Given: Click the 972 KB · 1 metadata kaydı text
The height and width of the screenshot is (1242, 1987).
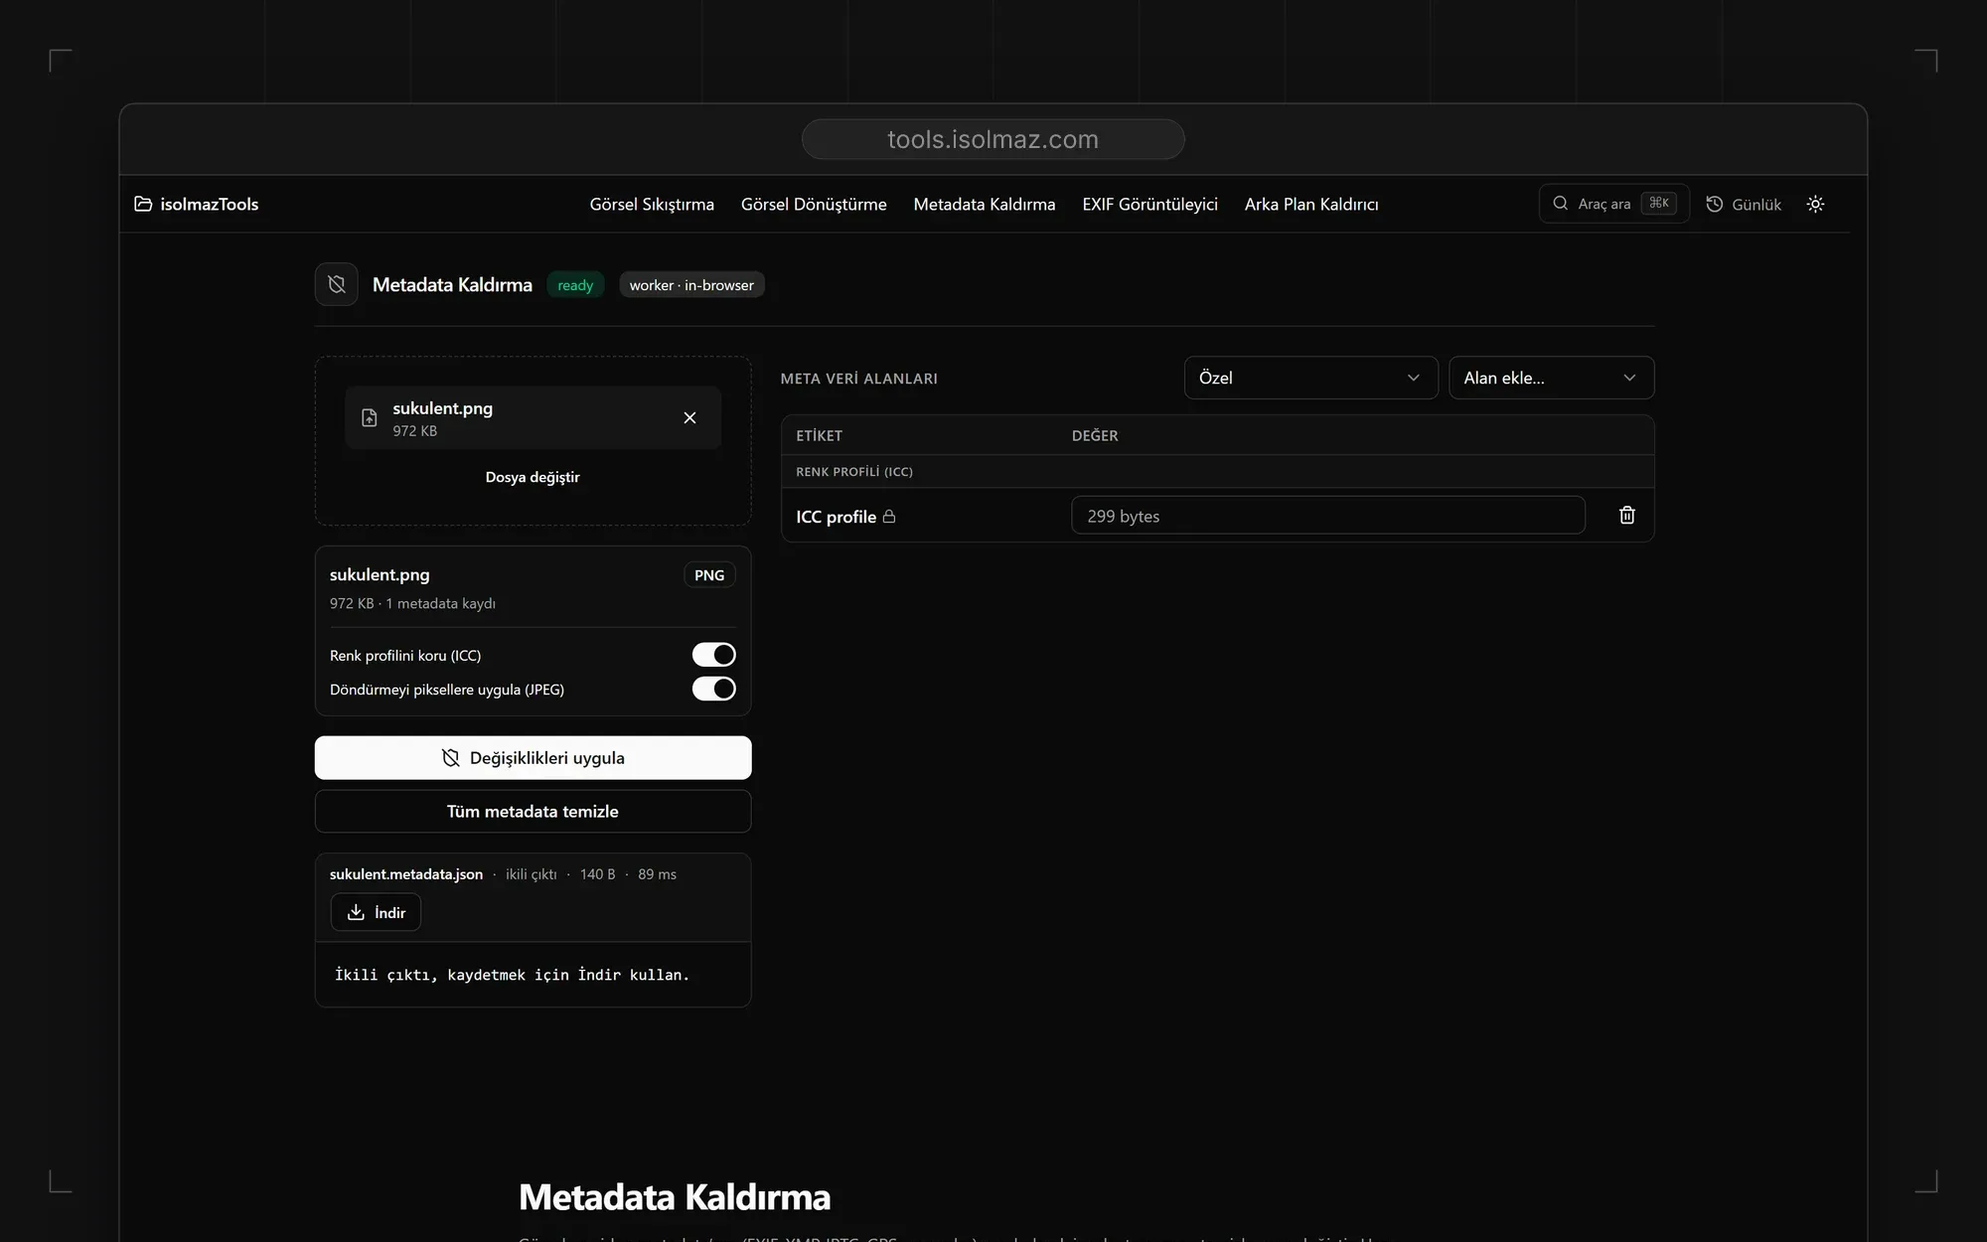Looking at the screenshot, I should (412, 603).
